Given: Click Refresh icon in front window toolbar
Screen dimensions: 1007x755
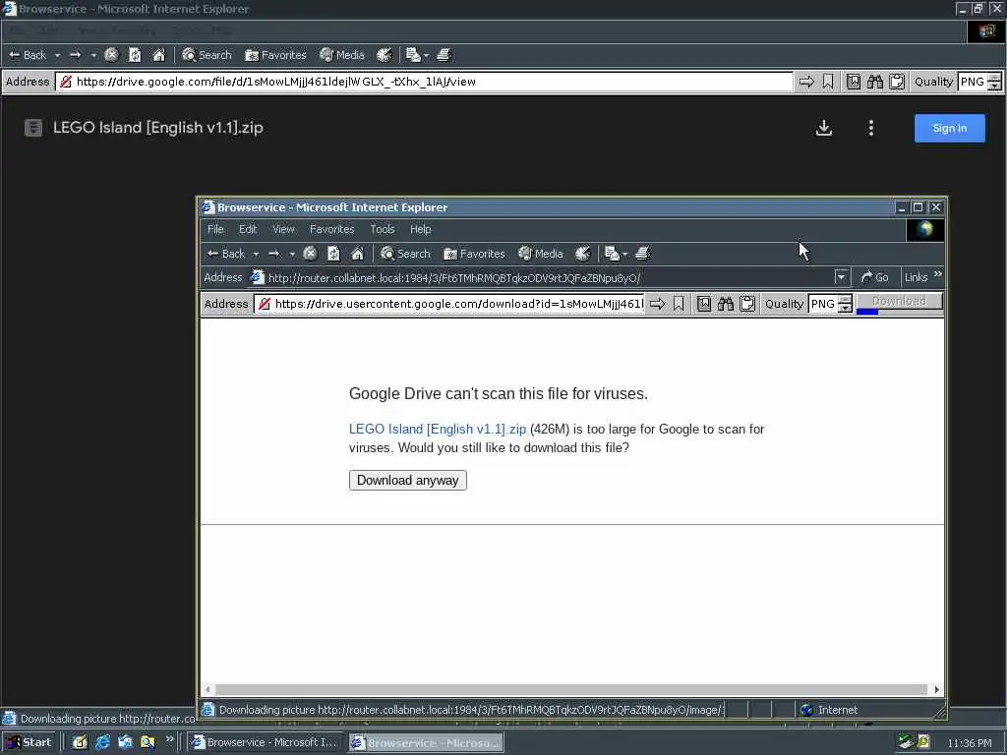Looking at the screenshot, I should (x=334, y=254).
